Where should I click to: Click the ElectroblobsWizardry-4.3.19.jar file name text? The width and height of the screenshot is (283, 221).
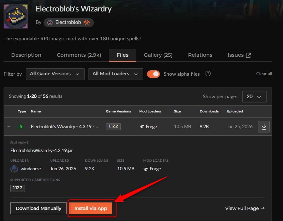point(41,151)
